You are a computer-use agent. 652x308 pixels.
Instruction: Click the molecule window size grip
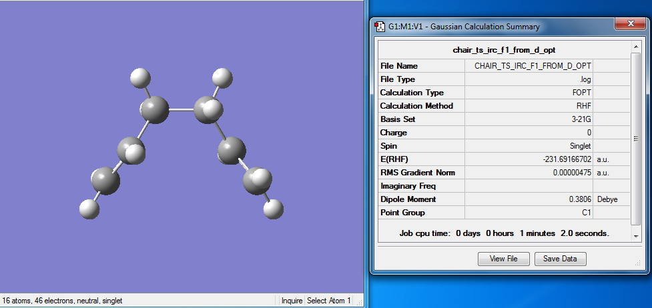pos(360,302)
